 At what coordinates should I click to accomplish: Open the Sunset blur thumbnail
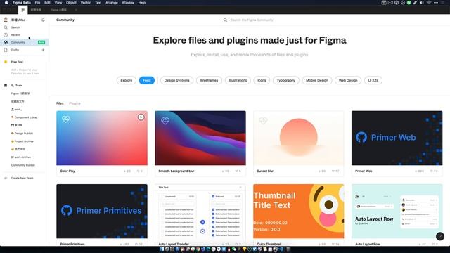[x=298, y=138]
